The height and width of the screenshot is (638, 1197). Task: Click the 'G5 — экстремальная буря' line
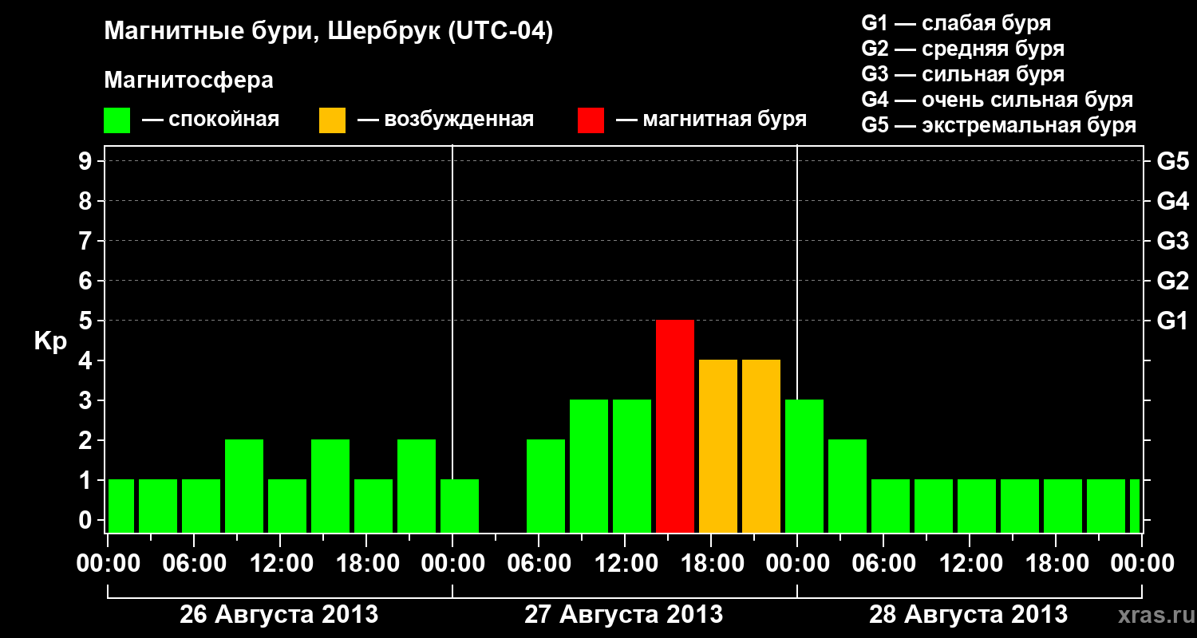[999, 125]
